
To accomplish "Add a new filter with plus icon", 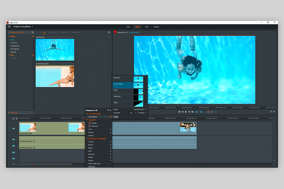I will pos(33,36).
